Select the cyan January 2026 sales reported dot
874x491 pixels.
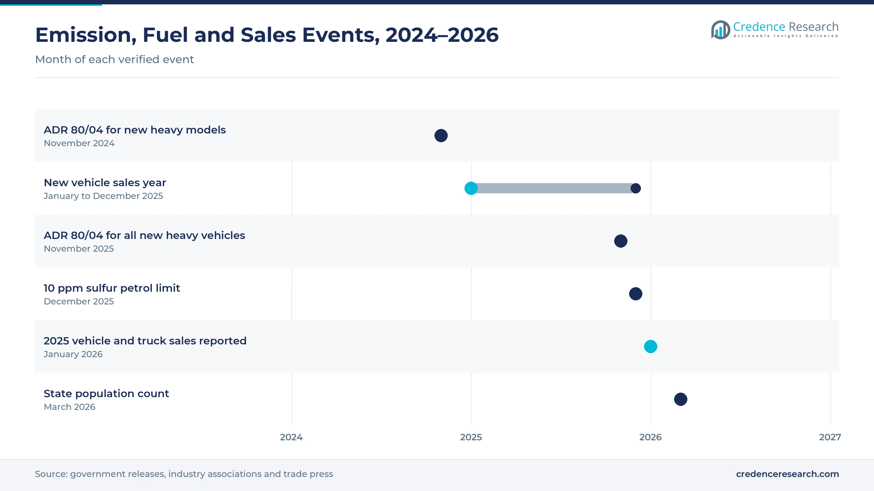650,347
